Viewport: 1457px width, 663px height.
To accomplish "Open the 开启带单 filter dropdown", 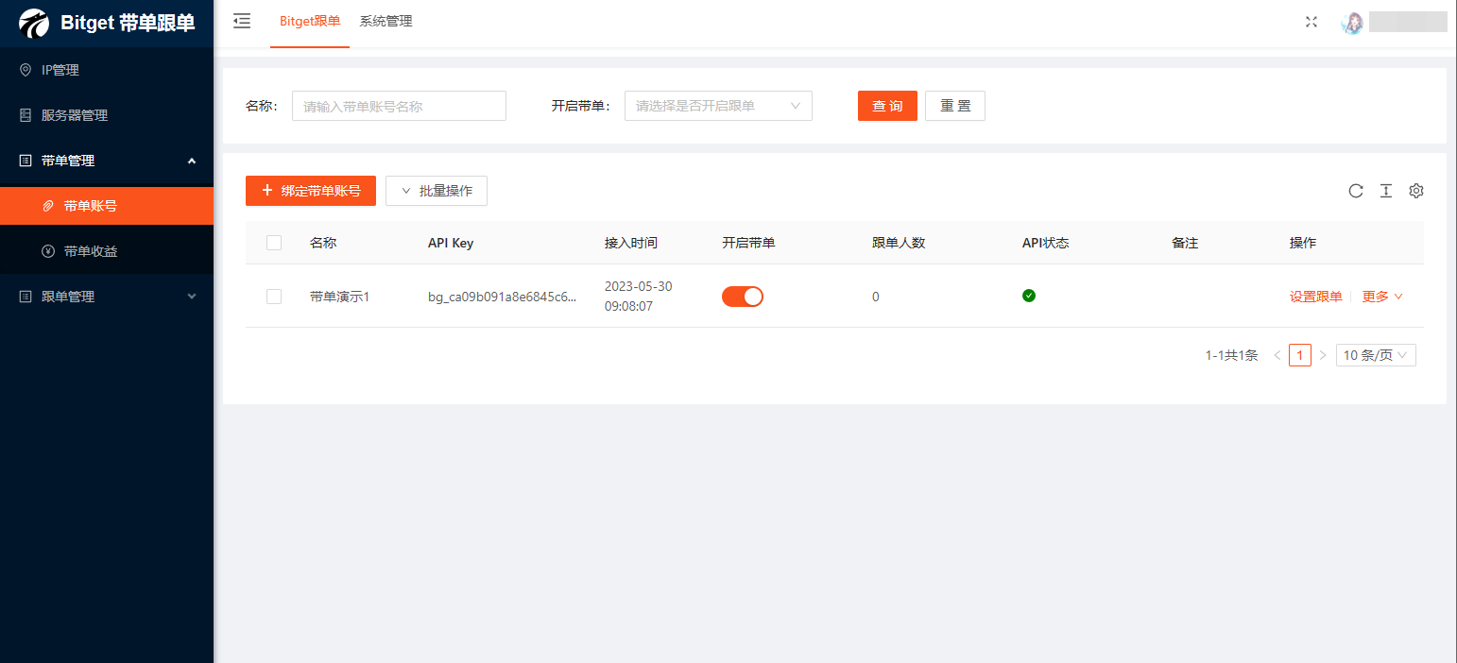I will tap(718, 106).
